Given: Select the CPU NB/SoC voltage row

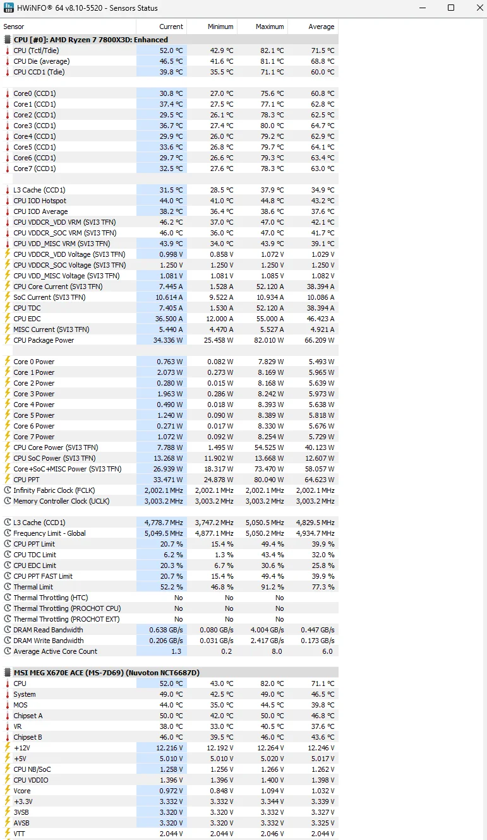Looking at the screenshot, I should click(169, 769).
